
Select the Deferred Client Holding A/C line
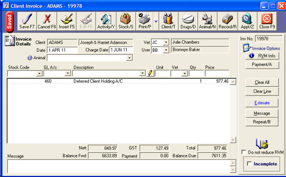(118, 81)
